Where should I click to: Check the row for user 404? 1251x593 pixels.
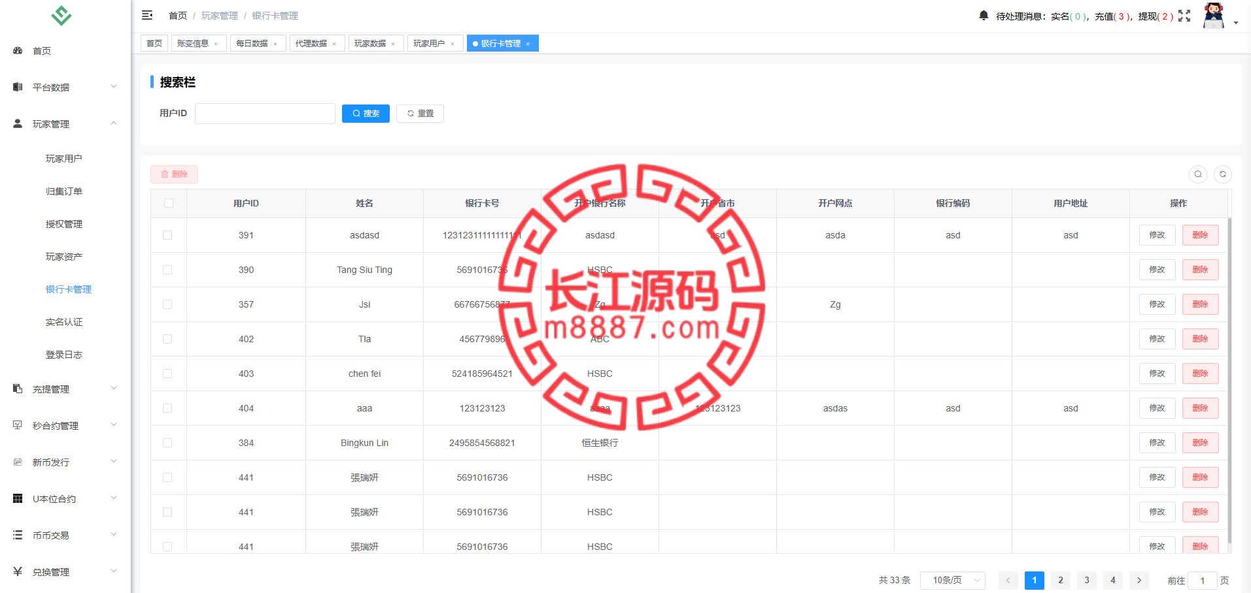point(167,408)
